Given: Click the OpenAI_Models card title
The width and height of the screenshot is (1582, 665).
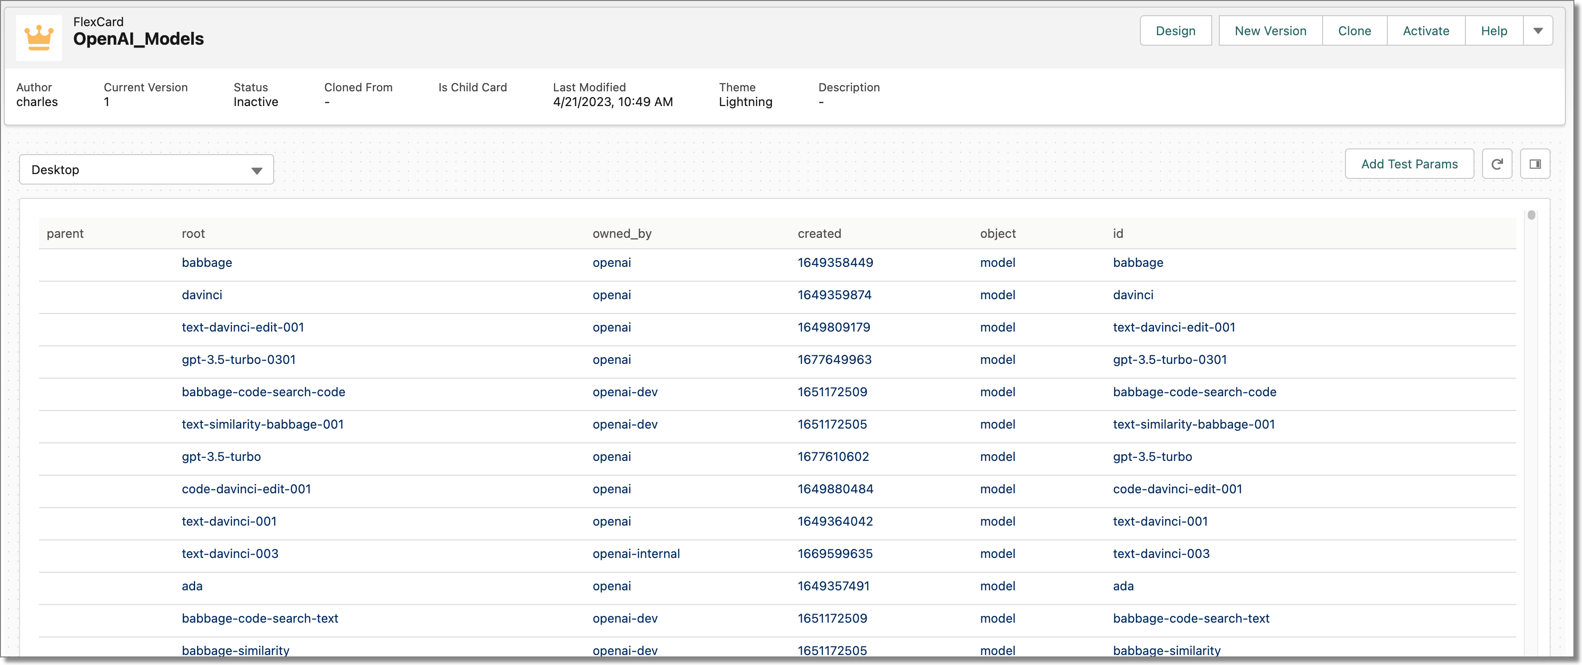Looking at the screenshot, I should point(138,39).
